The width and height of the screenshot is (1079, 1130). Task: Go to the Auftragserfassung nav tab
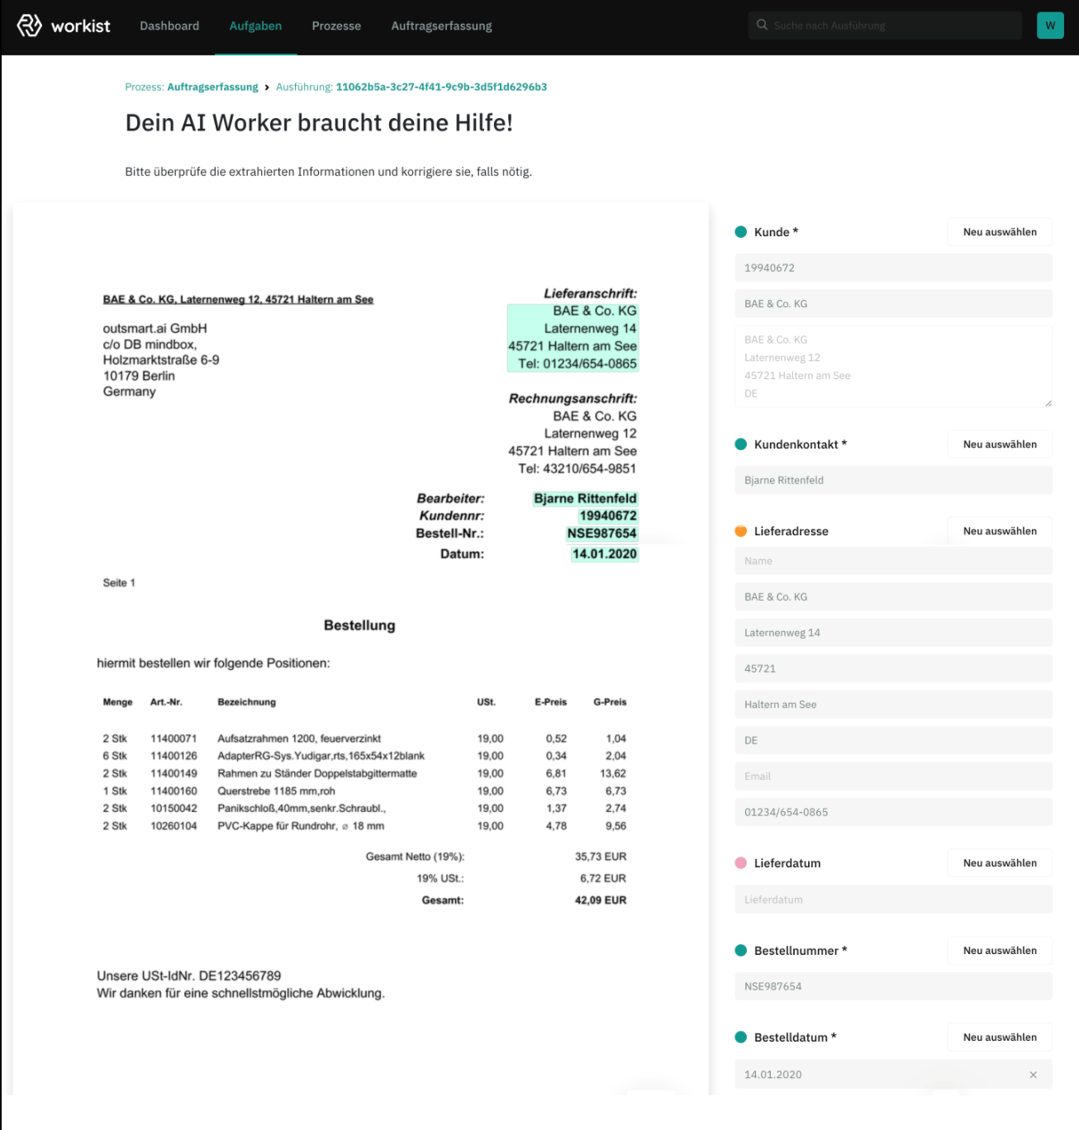(441, 26)
